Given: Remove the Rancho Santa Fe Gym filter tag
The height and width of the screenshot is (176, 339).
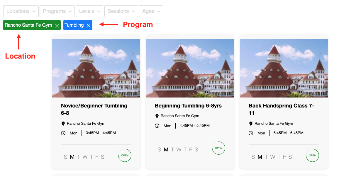Looking at the screenshot, I should tap(57, 25).
